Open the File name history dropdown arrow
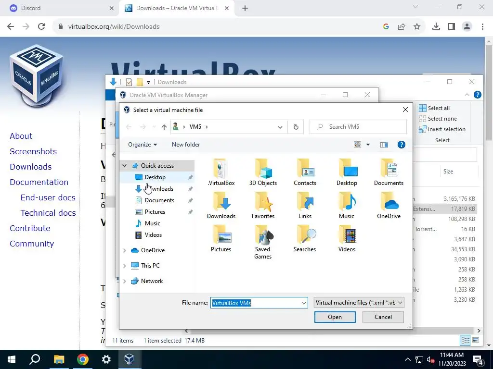The height and width of the screenshot is (369, 493). tap(303, 303)
